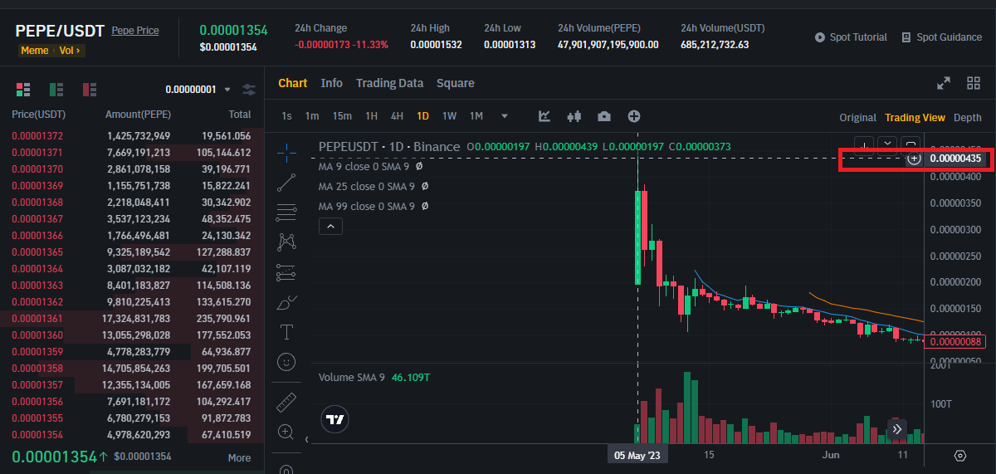
Task: Click the 0.00001354 lowest ask price row
Action: coord(37,434)
